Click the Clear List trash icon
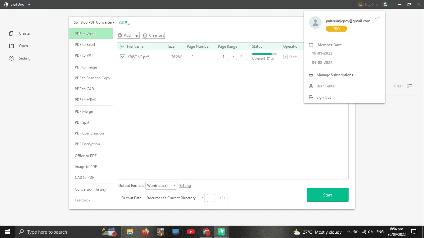The image size is (424, 238). (145, 35)
